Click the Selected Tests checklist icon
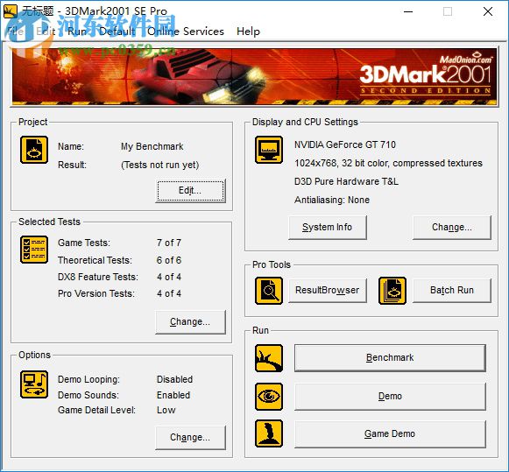The height and width of the screenshot is (472, 509). coord(34,250)
